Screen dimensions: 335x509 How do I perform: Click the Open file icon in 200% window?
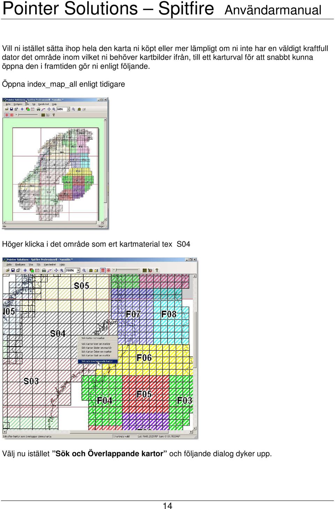pos(8,270)
